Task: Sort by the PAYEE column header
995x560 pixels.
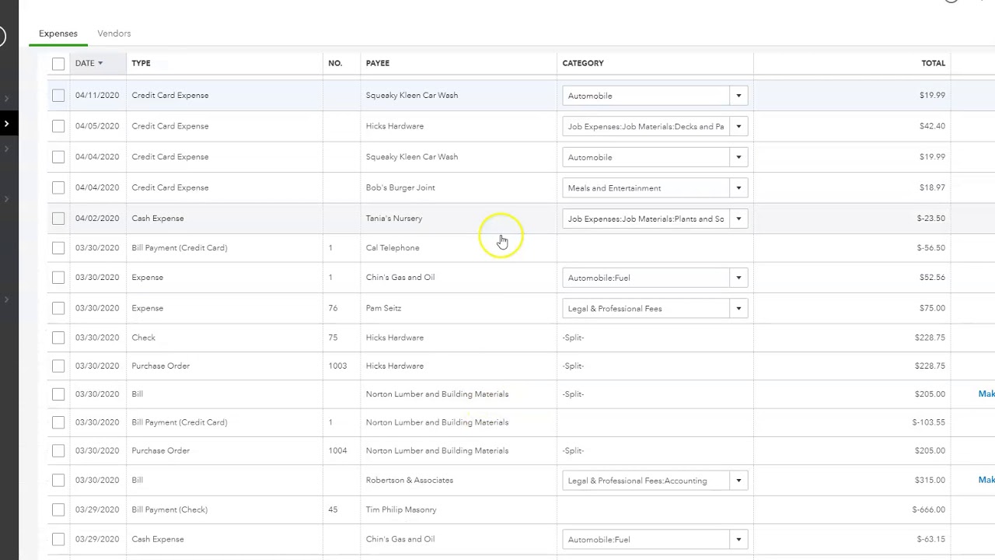Action: (378, 63)
